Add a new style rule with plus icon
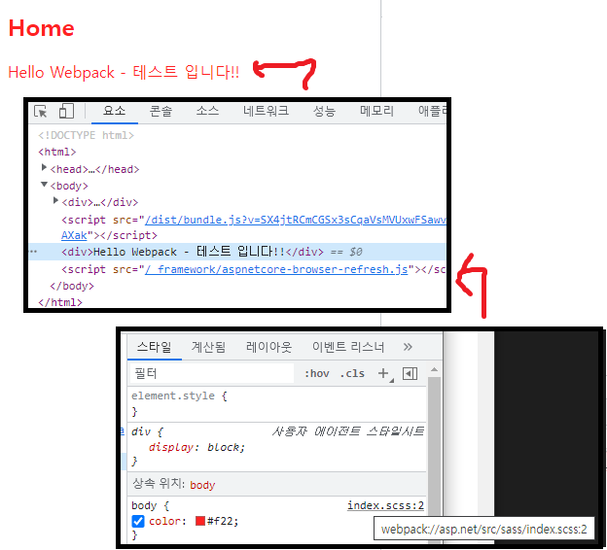This screenshot has width=607, height=550. pyautogui.click(x=384, y=373)
